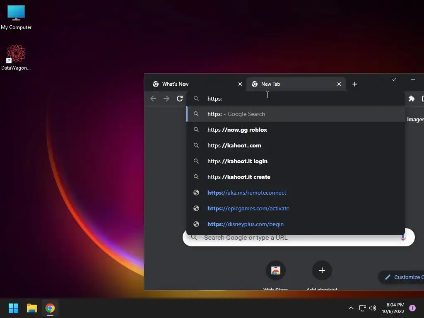
Task: Open https://disneyplus.com/begin suggestion
Action: pyautogui.click(x=296, y=224)
